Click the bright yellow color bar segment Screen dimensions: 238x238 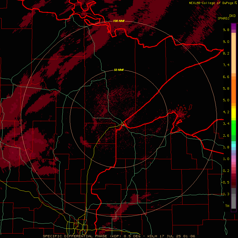coord(234,113)
